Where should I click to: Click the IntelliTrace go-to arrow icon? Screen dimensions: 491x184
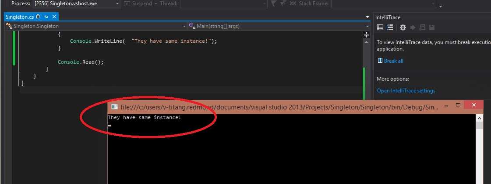coord(413,27)
